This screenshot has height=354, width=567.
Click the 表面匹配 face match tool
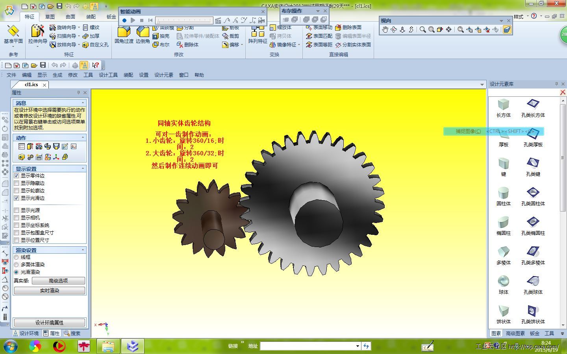pos(319,36)
